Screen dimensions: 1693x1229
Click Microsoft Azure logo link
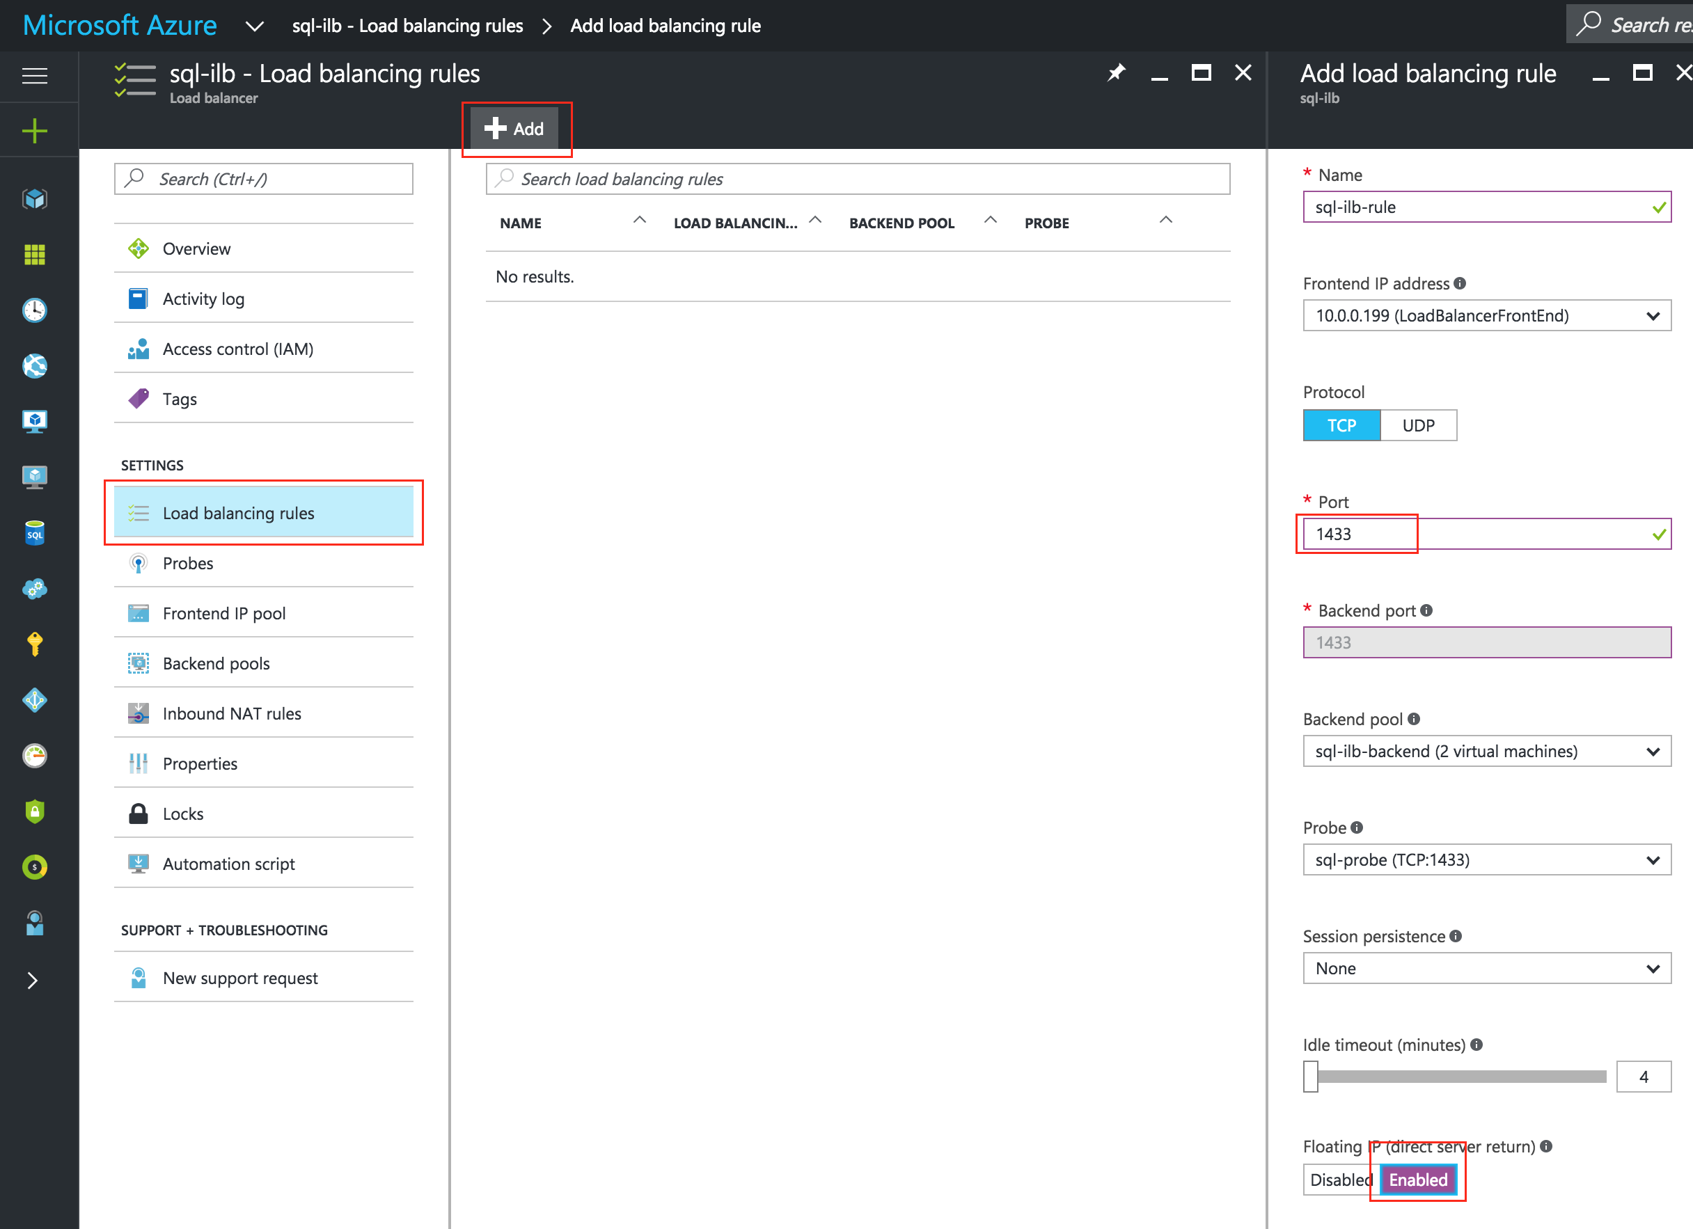tap(120, 25)
